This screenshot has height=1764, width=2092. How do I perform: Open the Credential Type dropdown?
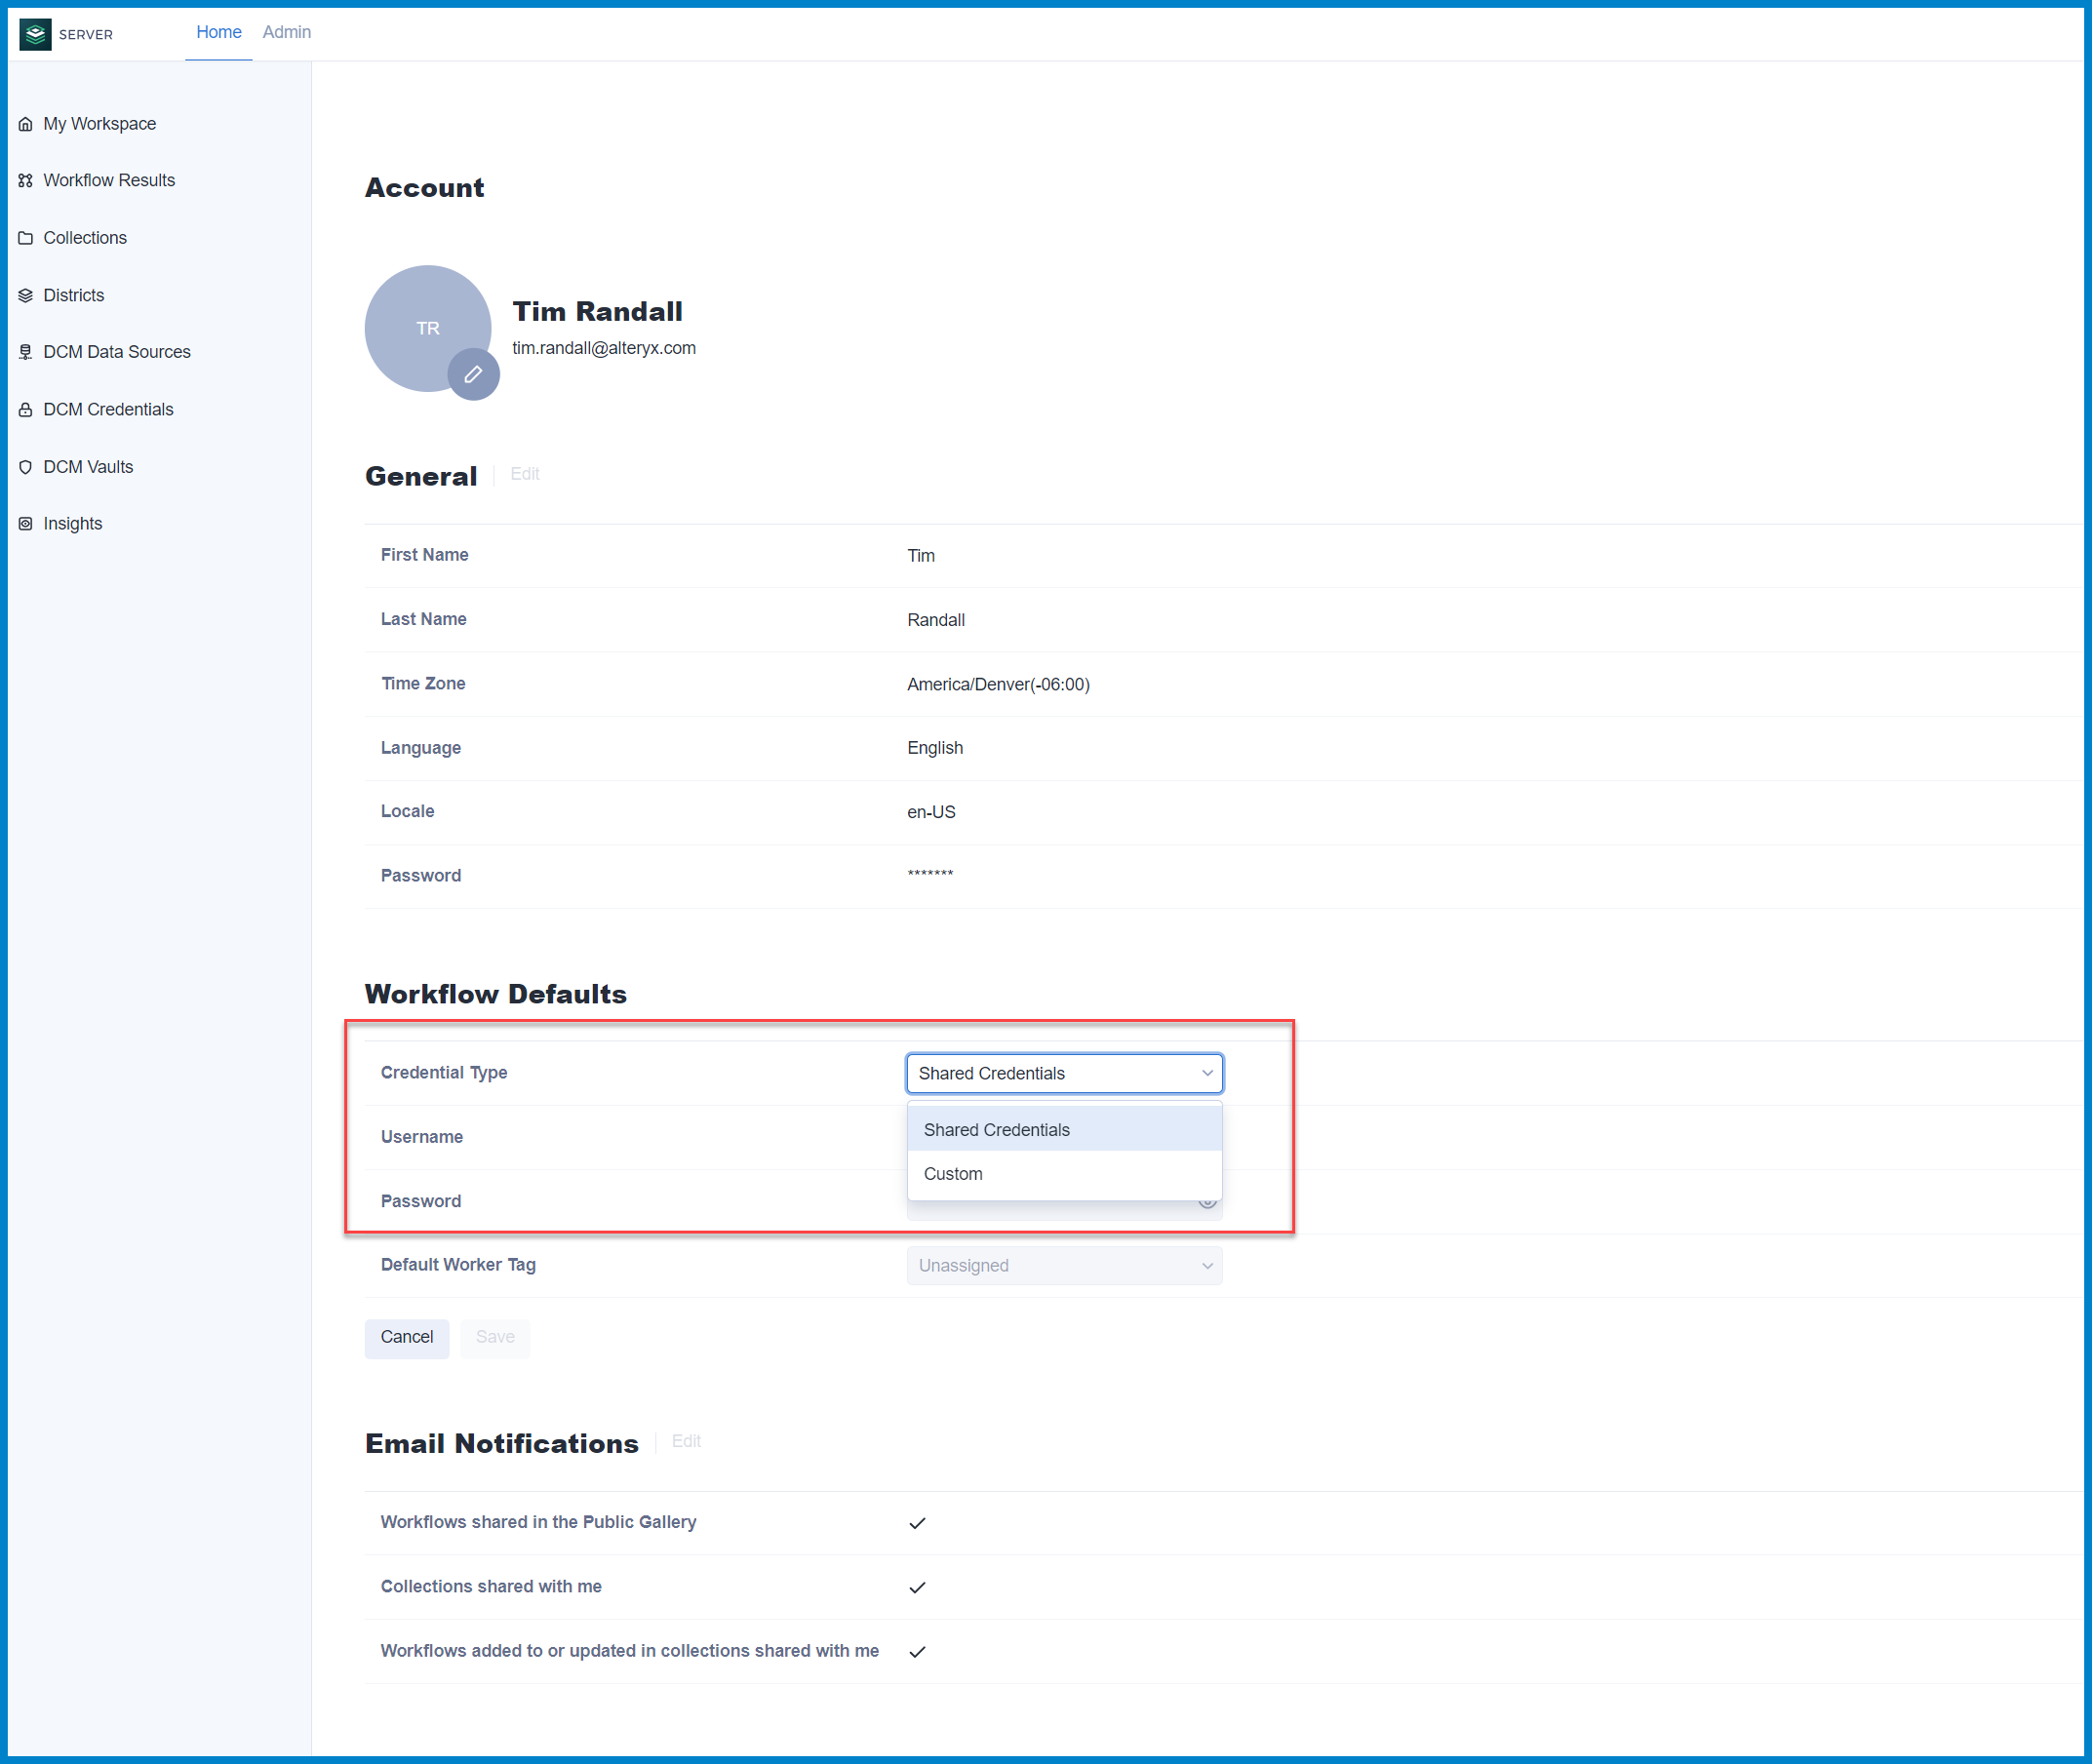(x=1064, y=1073)
